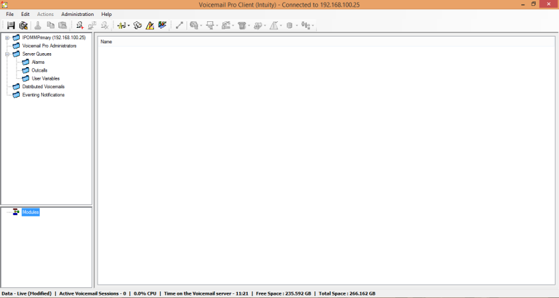Open dropdown arrow beside Configuration Actions icon

tap(233, 26)
